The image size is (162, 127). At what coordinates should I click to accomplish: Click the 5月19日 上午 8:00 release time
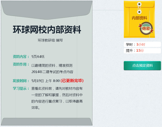pos(45,80)
